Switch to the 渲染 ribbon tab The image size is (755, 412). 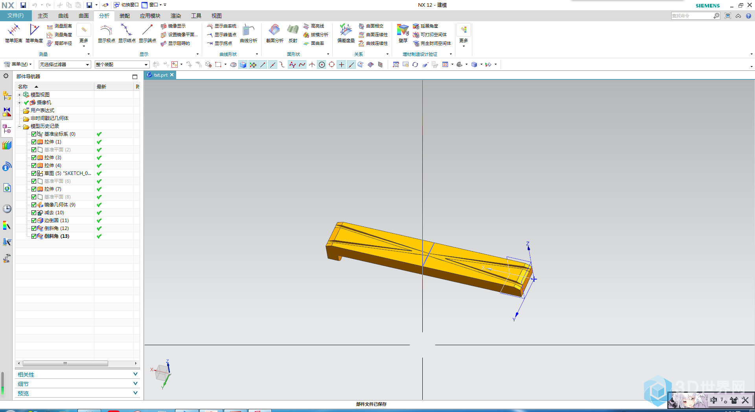(176, 16)
